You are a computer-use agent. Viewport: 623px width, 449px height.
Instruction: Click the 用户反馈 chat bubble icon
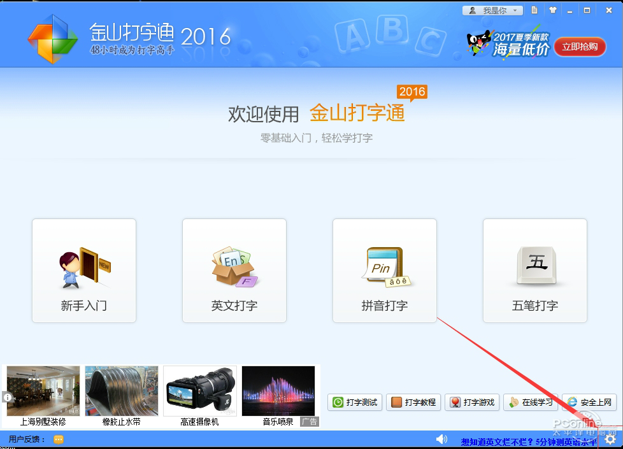click(x=59, y=439)
